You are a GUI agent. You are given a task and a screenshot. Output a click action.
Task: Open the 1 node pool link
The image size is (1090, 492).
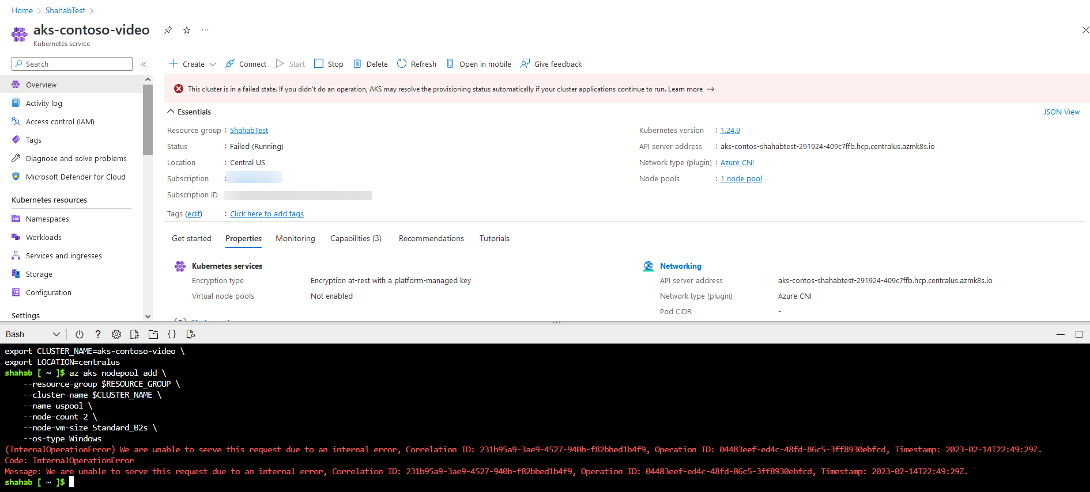click(741, 179)
